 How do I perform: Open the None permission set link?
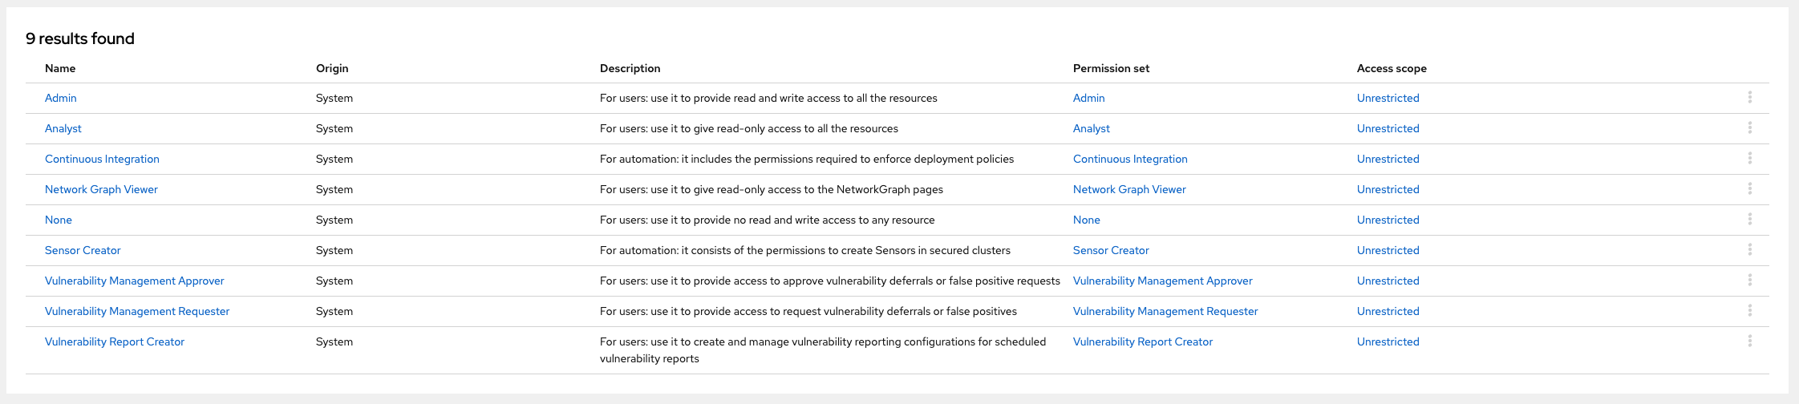[1087, 220]
